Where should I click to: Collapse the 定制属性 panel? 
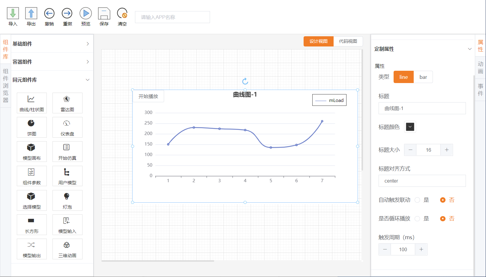(x=469, y=49)
